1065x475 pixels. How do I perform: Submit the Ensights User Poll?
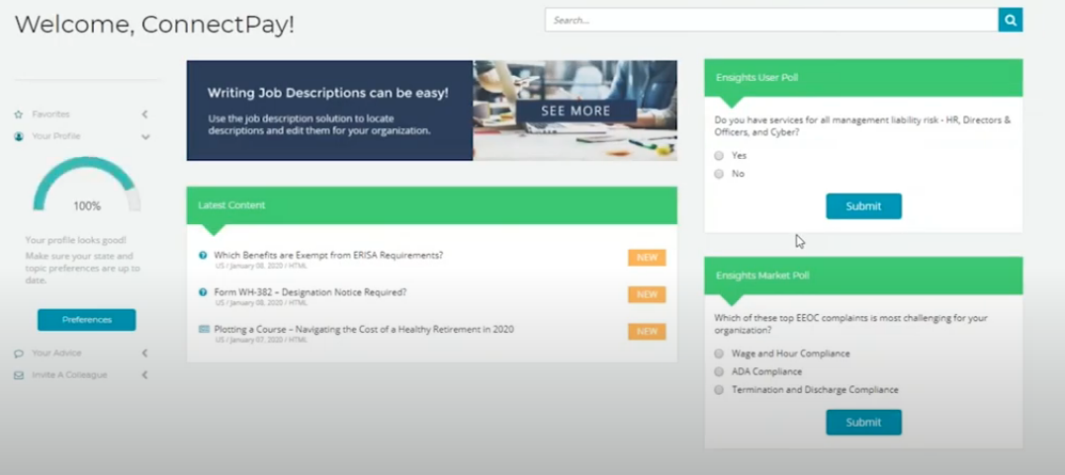point(863,206)
